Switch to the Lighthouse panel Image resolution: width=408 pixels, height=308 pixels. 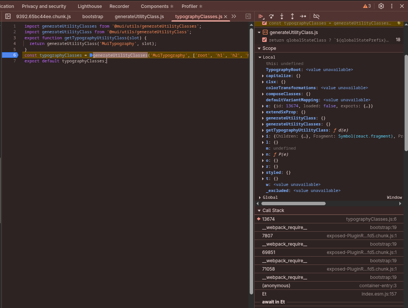point(90,6)
